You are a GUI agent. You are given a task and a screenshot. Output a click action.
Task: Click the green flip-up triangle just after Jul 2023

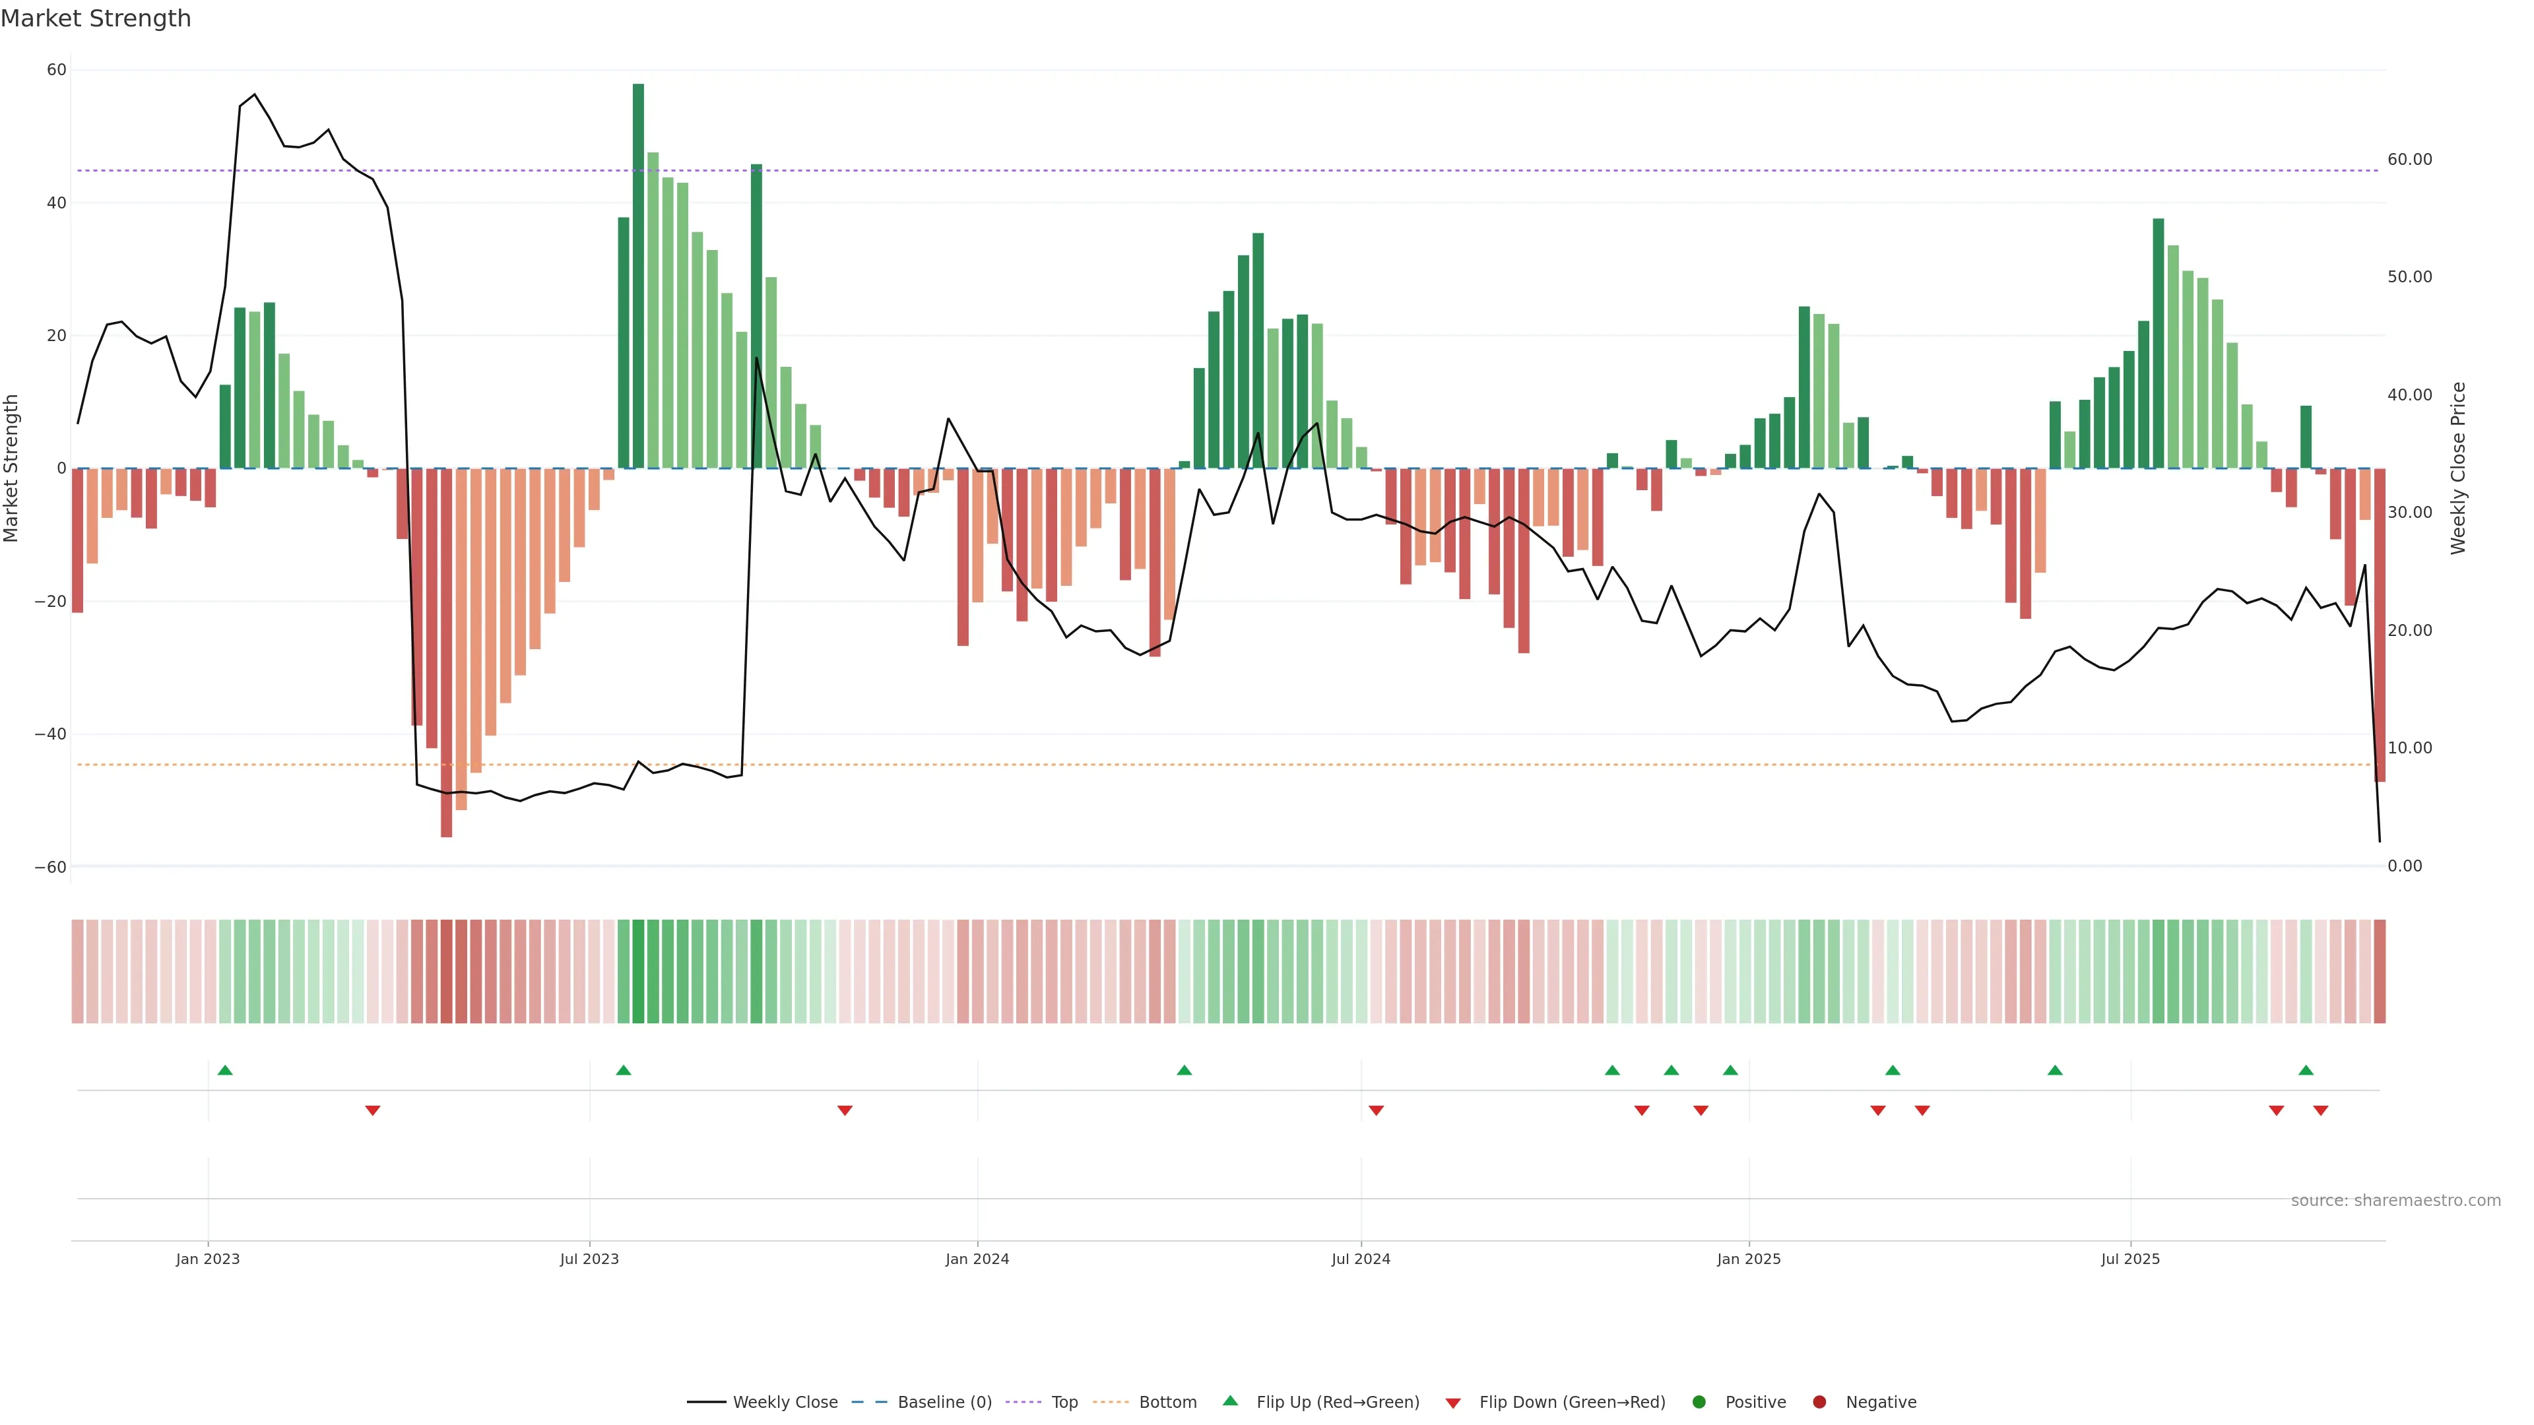point(623,1070)
